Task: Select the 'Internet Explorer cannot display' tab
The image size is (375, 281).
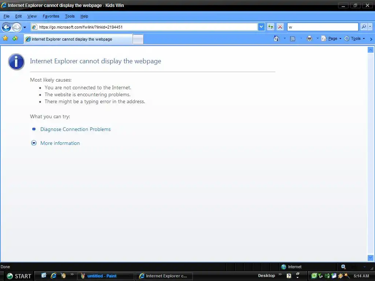Action: [78, 39]
